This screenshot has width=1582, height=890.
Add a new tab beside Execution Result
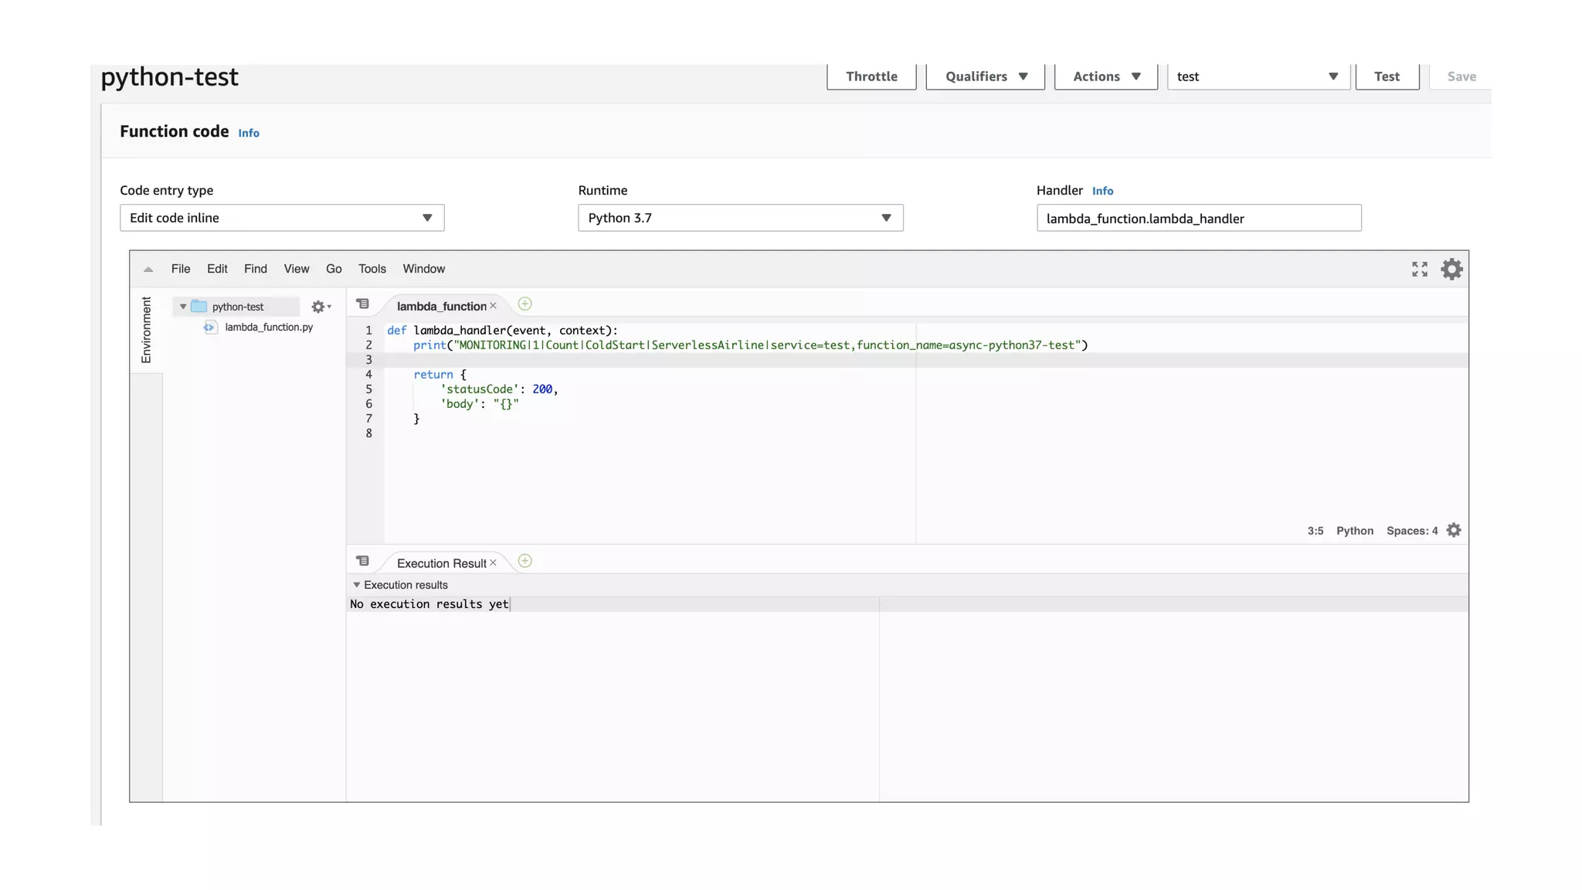point(525,562)
